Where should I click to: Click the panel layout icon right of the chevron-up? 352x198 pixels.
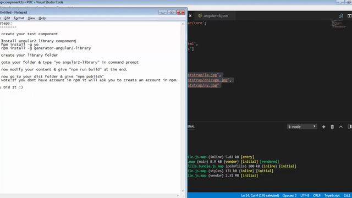pyautogui.click(x=350, y=127)
